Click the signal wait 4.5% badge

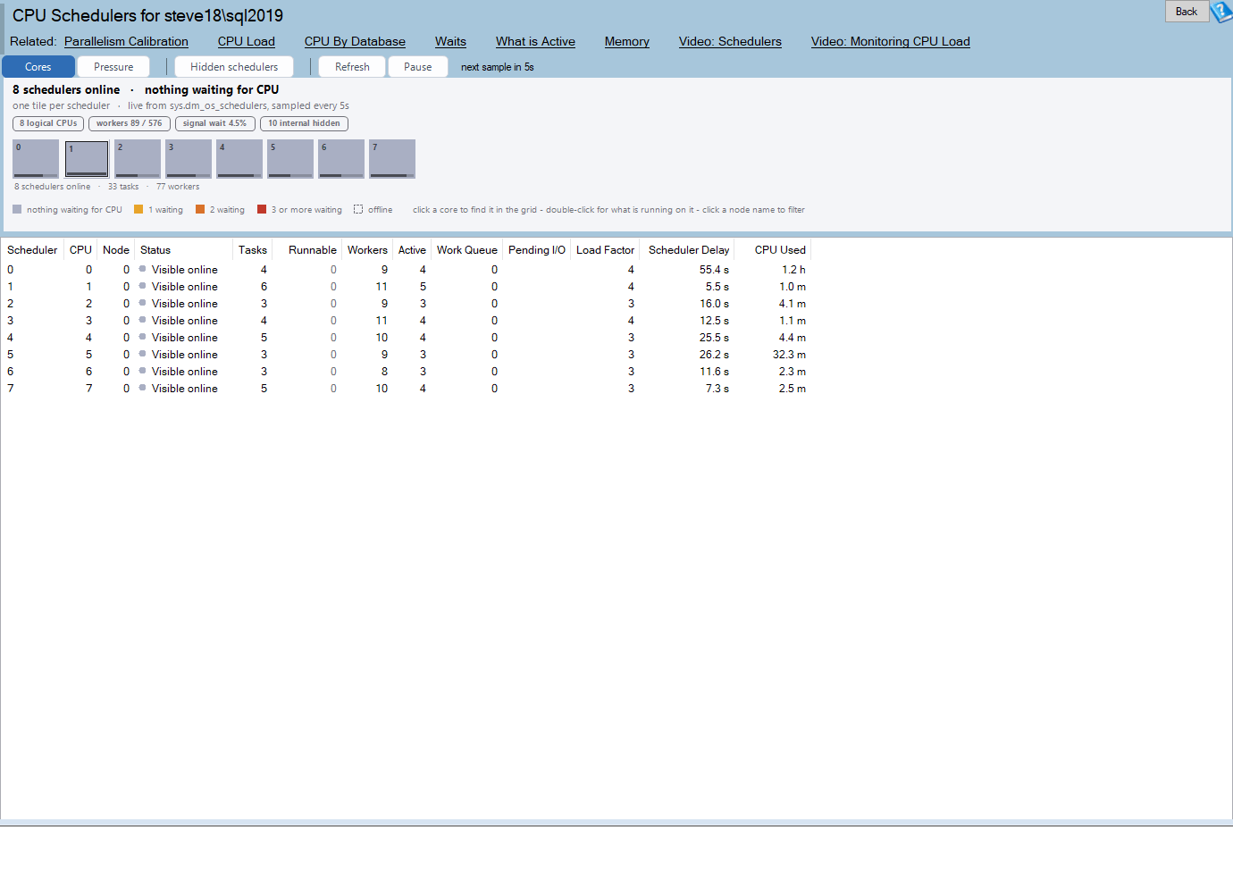pos(215,123)
